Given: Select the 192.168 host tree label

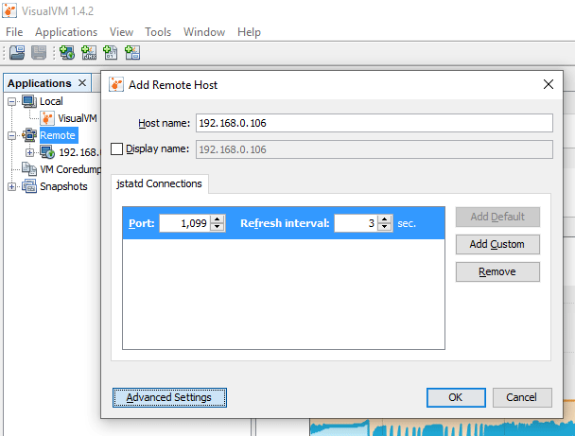Looking at the screenshot, I should [x=79, y=152].
